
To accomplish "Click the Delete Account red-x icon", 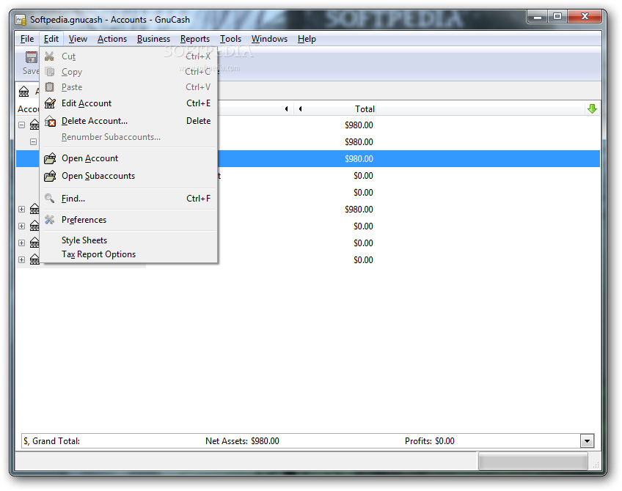I will (50, 121).
